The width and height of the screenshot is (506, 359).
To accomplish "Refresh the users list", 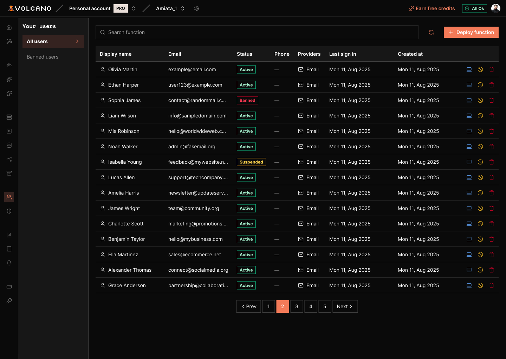I will click(431, 32).
